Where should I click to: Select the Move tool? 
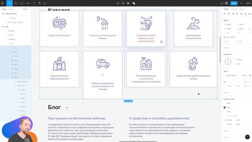click(x=9, y=3)
